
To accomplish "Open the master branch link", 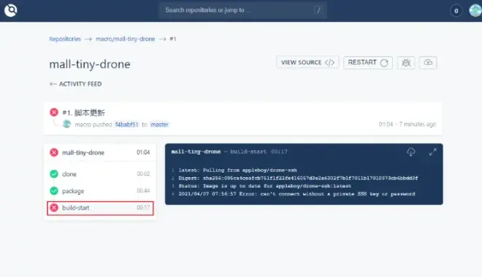I will pyautogui.click(x=159, y=125).
